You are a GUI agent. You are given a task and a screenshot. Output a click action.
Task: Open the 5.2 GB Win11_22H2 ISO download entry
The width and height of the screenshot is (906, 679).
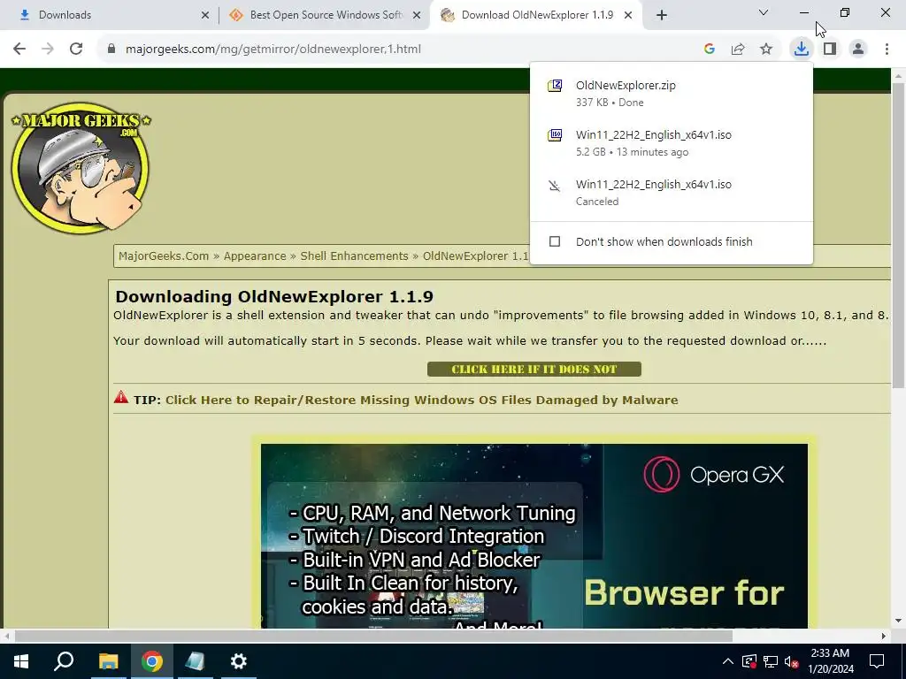[x=672, y=142]
